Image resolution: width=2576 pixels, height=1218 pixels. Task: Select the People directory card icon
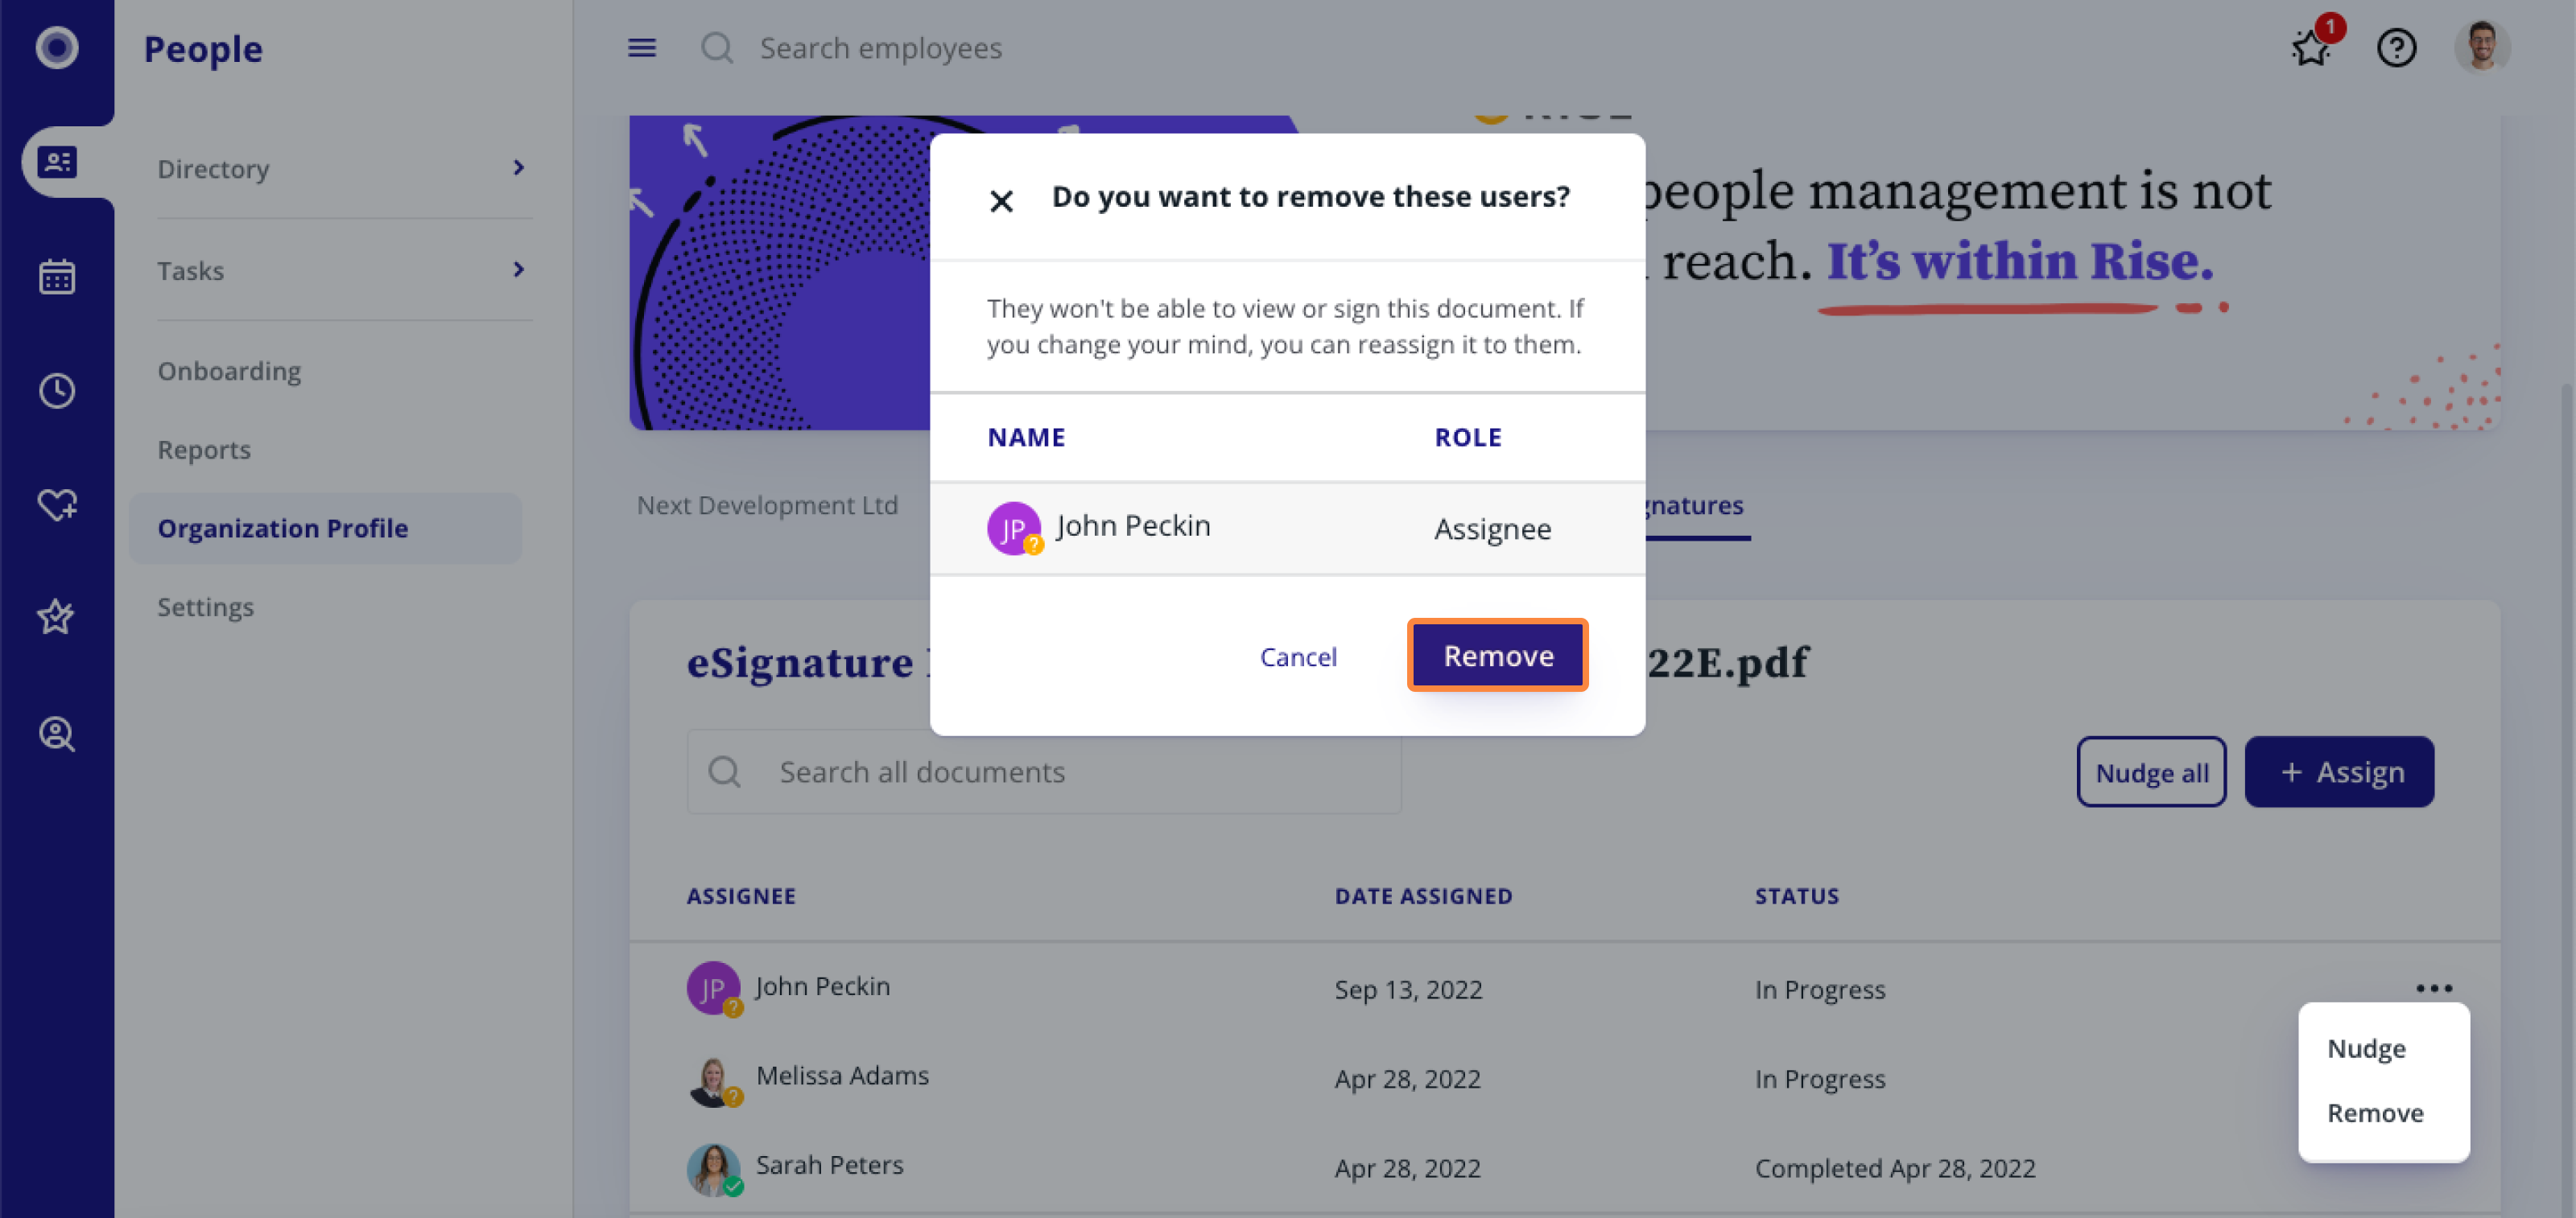[x=57, y=162]
